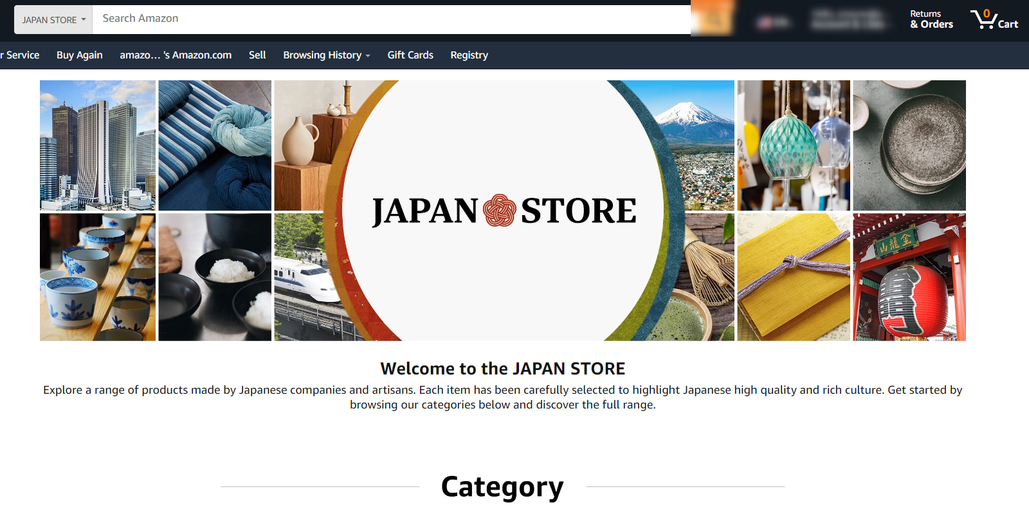Click the JAPAN STORE logo emblem
This screenshot has width=1029, height=519.
point(500,211)
